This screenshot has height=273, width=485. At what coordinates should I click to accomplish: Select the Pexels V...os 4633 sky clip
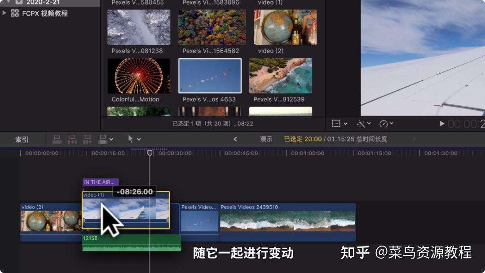210,76
